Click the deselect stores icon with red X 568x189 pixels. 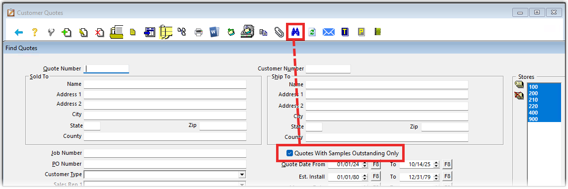coord(519,96)
